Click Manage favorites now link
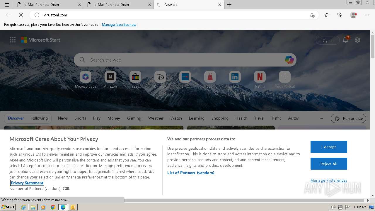Image resolution: width=375 pixels, height=211 pixels. tap(119, 25)
